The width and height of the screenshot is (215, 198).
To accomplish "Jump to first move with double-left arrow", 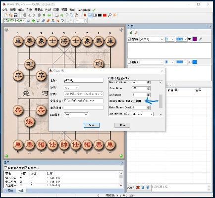I will 25,15.
